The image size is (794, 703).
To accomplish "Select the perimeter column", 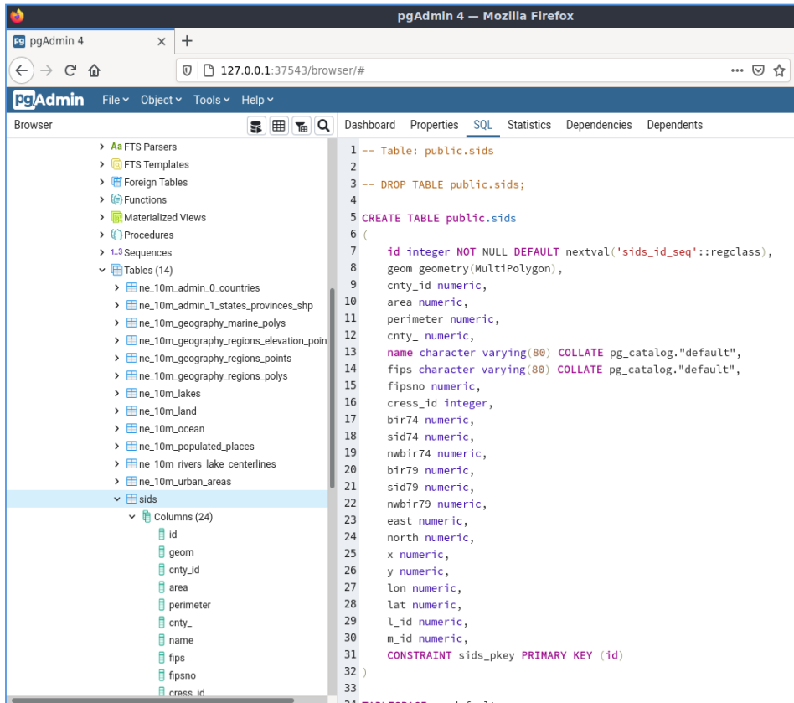I will 189,605.
